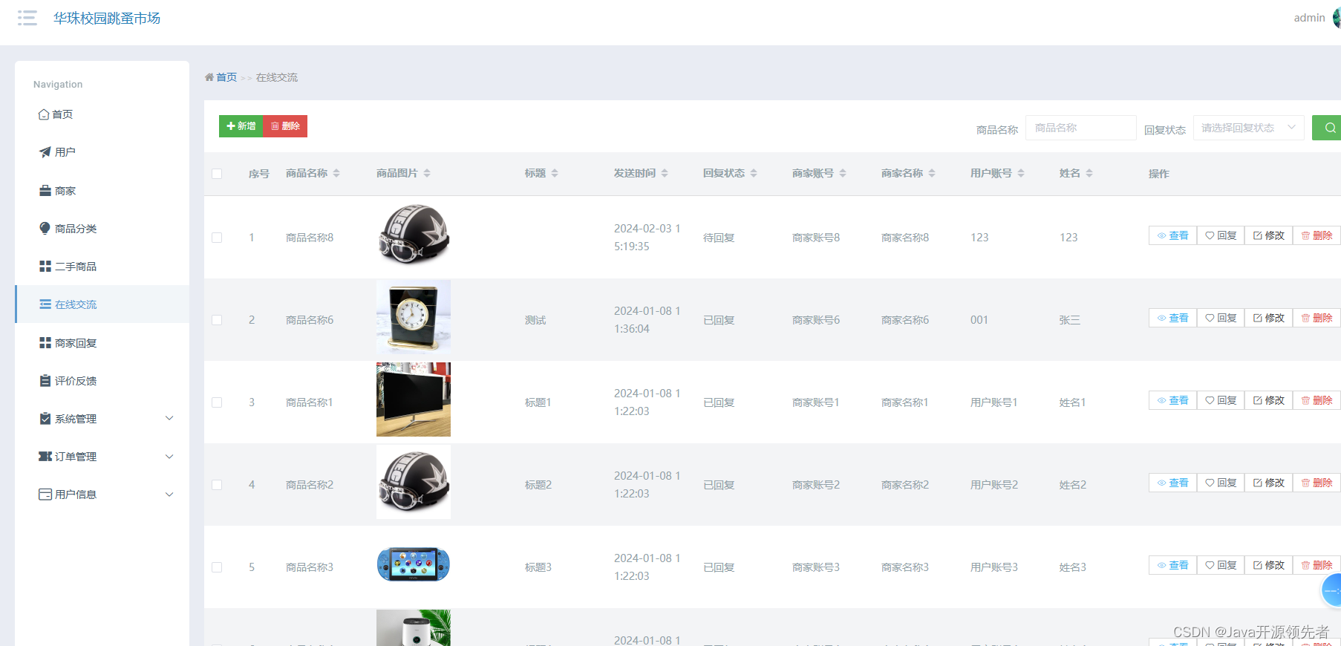Sort by 商家名称 column arrows

(x=932, y=173)
